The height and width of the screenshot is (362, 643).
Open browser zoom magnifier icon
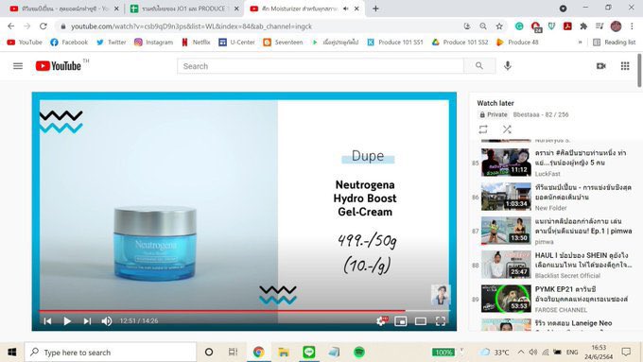tap(483, 26)
